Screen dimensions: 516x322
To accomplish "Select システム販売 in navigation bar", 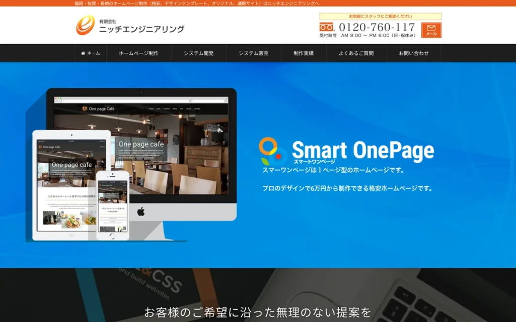I will click(253, 53).
